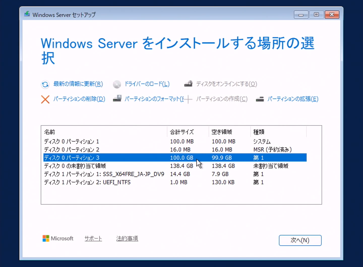The image size is (363, 267).
Task: Open the サポート link
Action: coord(93,239)
